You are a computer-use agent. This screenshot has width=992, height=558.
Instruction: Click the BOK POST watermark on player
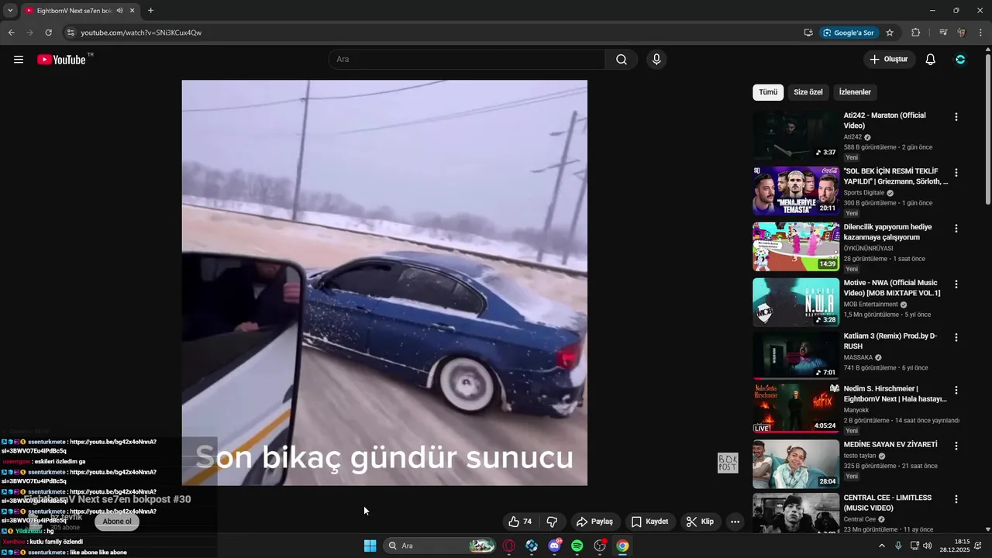click(728, 463)
